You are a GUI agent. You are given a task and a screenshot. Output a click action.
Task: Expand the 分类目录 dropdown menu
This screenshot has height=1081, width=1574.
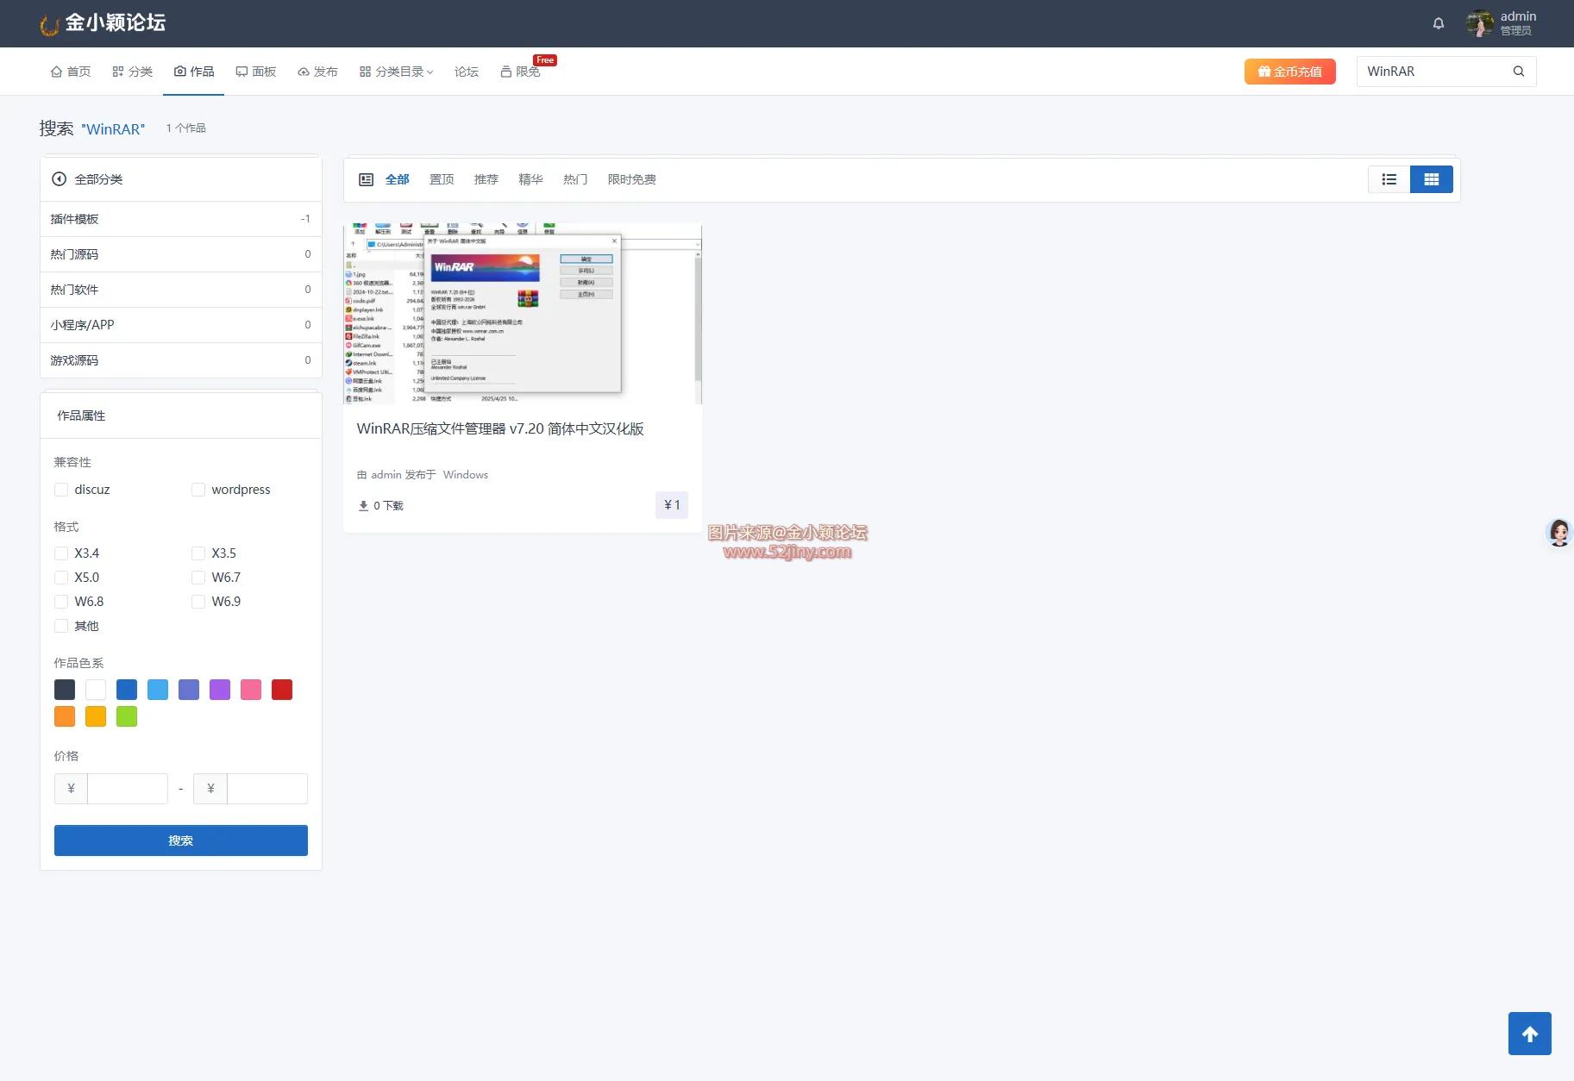[x=397, y=72]
